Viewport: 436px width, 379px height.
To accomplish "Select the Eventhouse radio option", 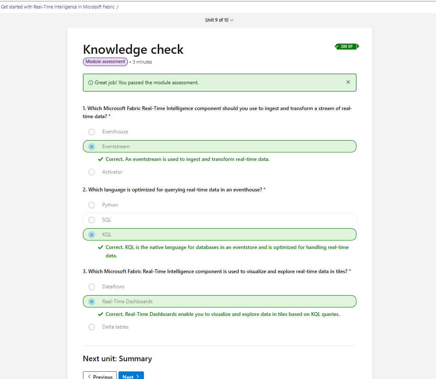I will 91,132.
